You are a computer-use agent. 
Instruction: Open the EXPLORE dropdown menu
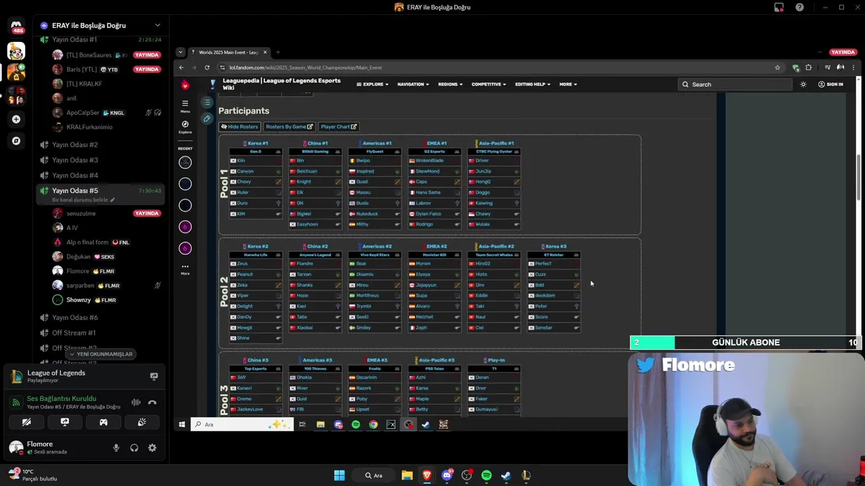coord(373,84)
